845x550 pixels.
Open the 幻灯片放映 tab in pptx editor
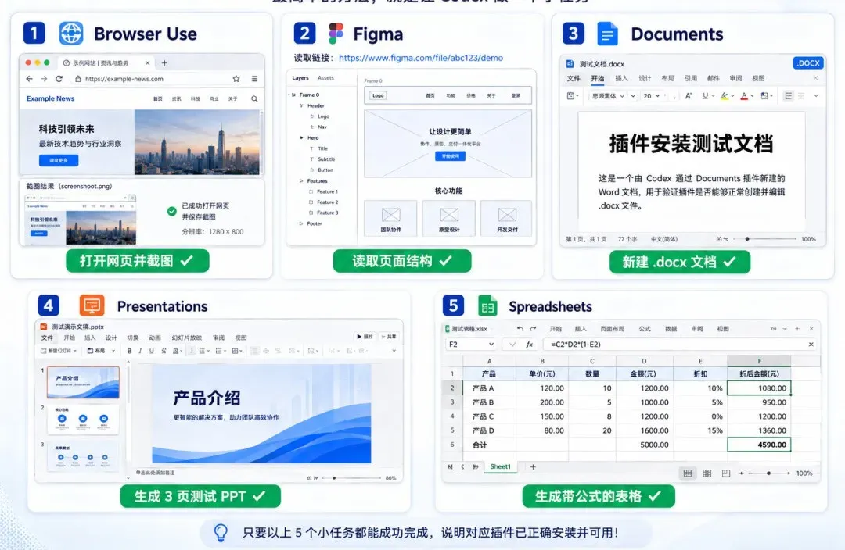(x=186, y=337)
